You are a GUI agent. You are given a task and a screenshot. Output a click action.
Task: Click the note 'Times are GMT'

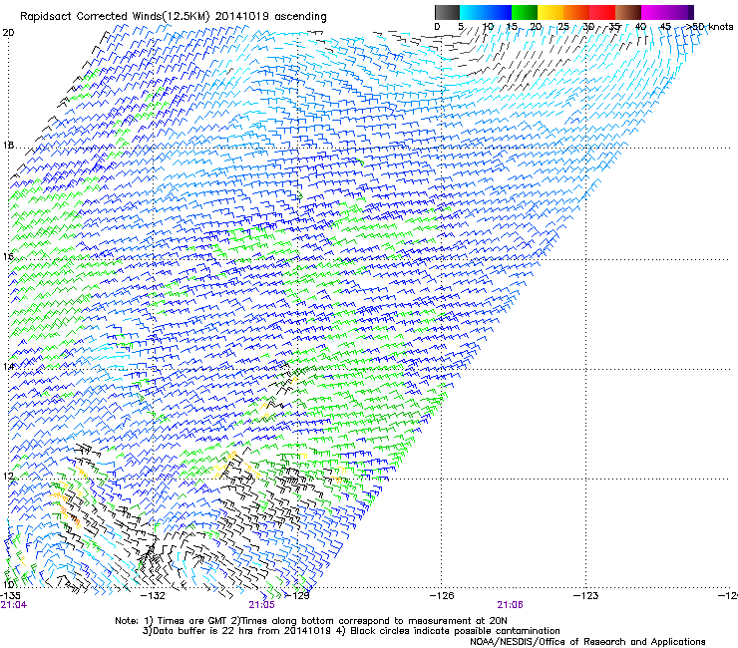click(191, 621)
